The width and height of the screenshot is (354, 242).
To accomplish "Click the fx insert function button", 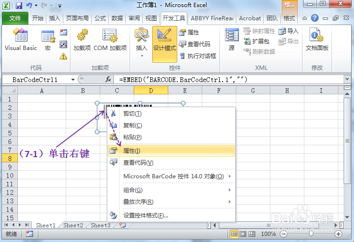I will tap(108, 79).
